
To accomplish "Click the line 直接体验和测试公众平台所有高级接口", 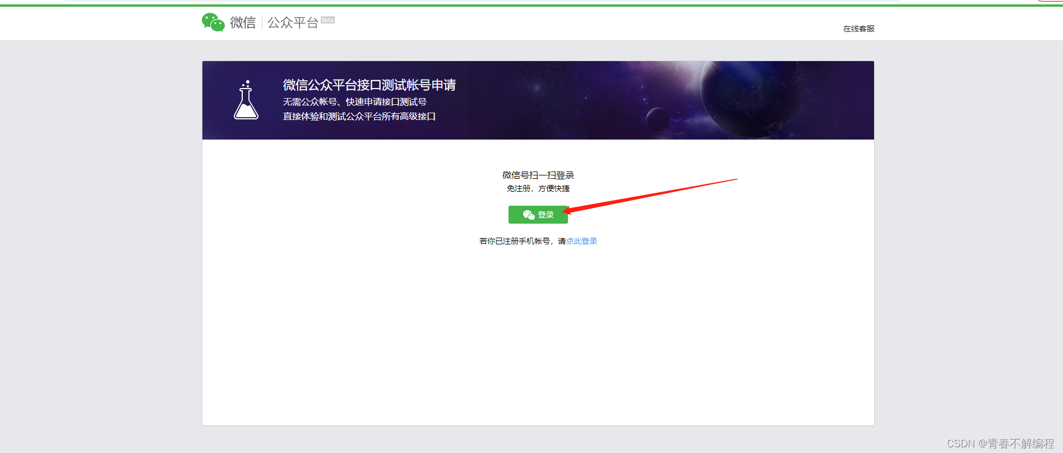I will [x=359, y=116].
